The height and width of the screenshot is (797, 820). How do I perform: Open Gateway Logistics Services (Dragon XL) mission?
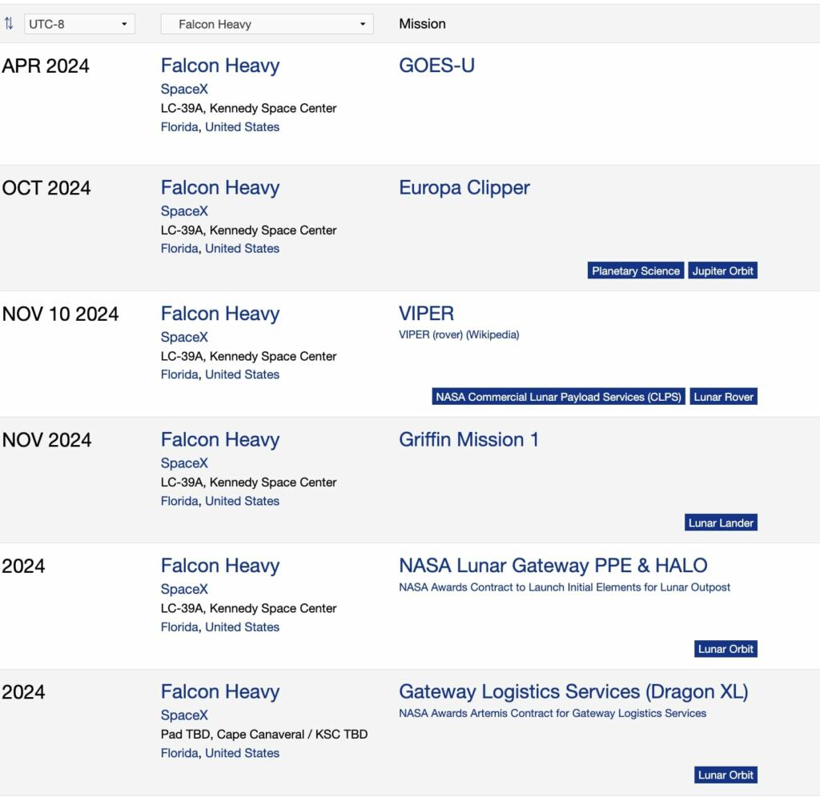[573, 691]
